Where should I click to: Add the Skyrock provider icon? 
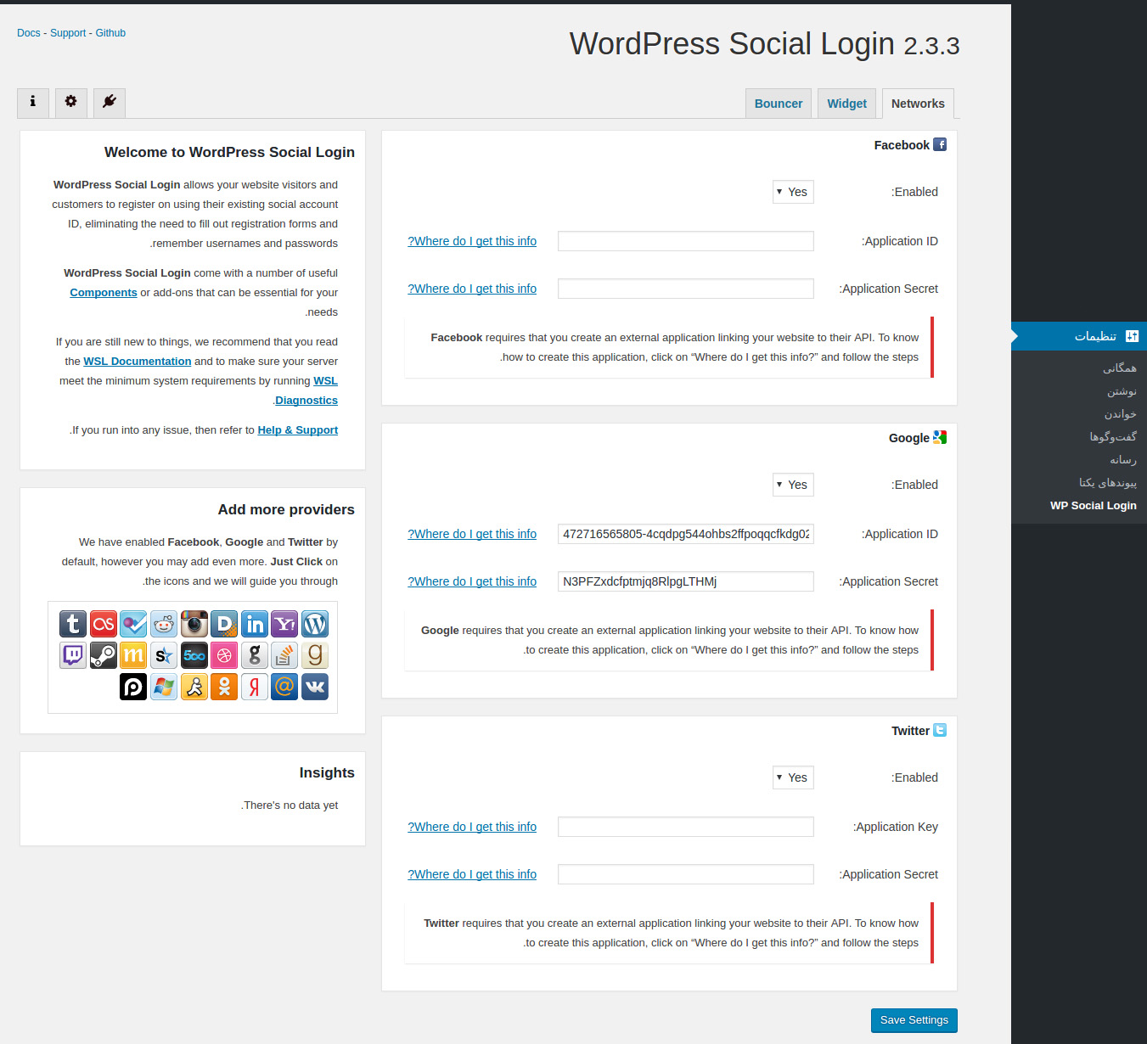164,655
